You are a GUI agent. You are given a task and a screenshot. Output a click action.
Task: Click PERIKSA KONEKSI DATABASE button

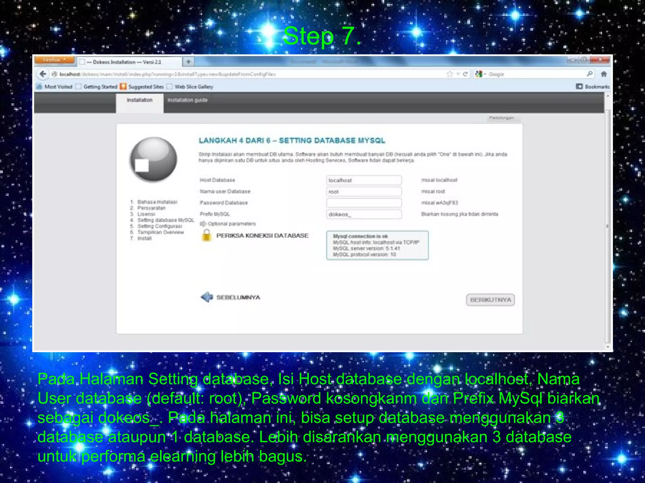[262, 236]
